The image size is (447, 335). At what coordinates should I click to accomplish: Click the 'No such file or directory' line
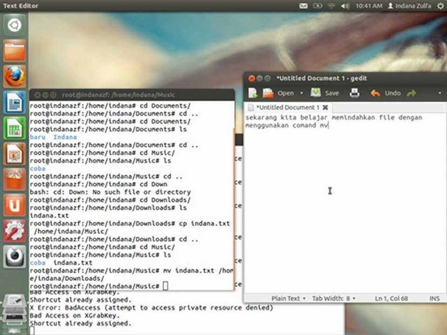coord(110,192)
